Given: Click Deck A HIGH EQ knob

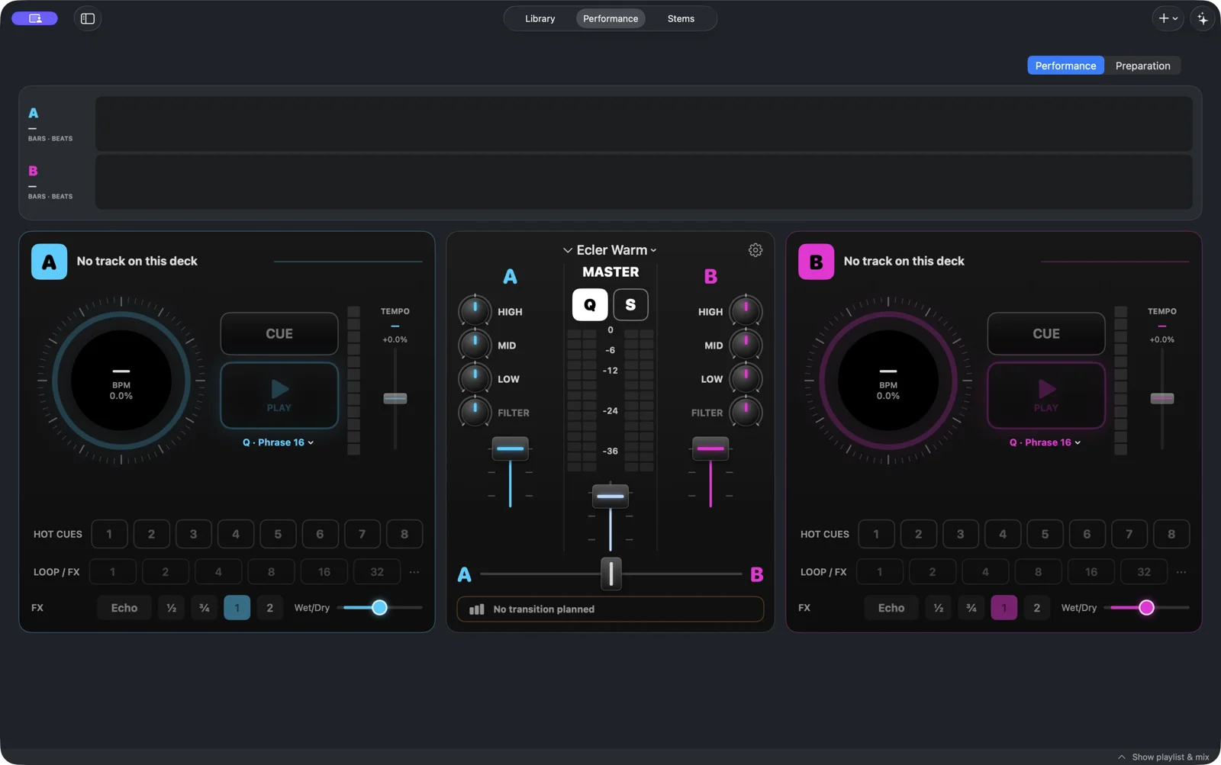Looking at the screenshot, I should (475, 311).
